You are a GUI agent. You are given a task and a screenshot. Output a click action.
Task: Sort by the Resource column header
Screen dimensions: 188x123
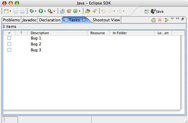98,33
